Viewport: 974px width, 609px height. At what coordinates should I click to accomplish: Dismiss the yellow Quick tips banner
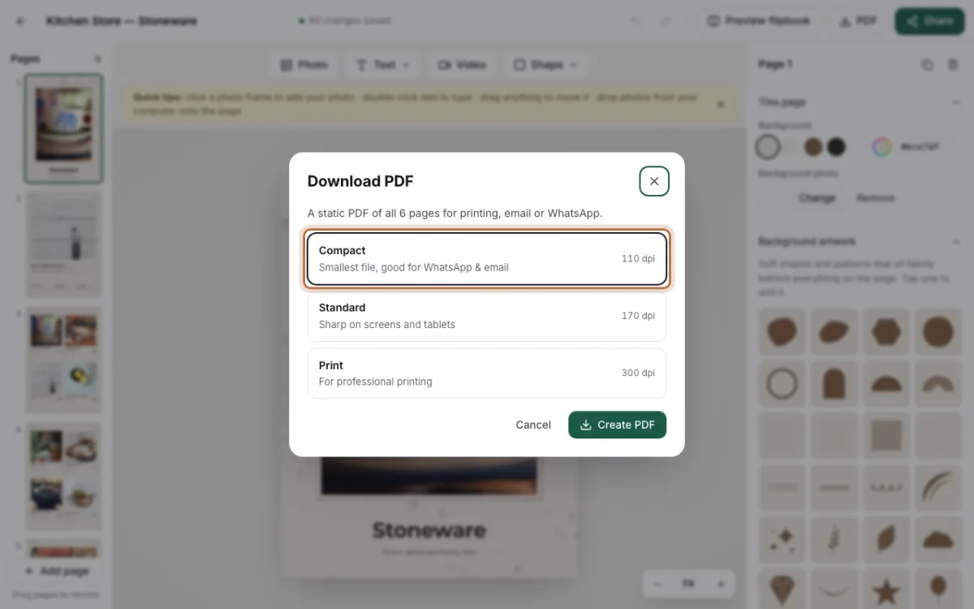(x=720, y=104)
